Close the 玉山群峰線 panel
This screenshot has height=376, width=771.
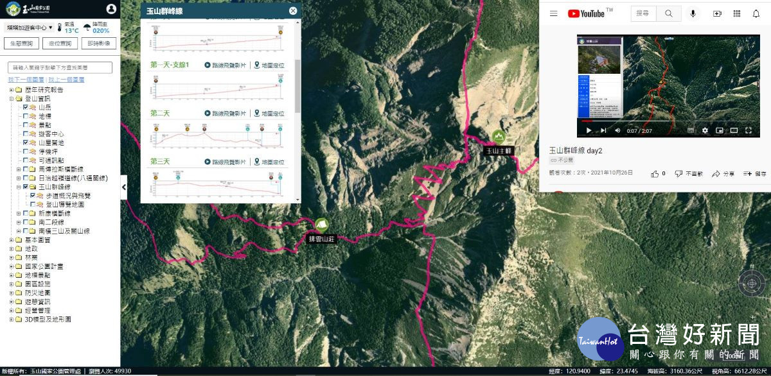coord(293,11)
